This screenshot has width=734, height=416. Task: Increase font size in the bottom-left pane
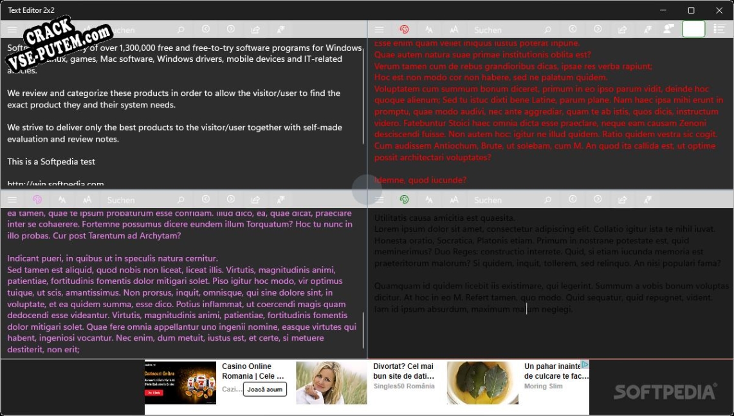click(x=87, y=200)
